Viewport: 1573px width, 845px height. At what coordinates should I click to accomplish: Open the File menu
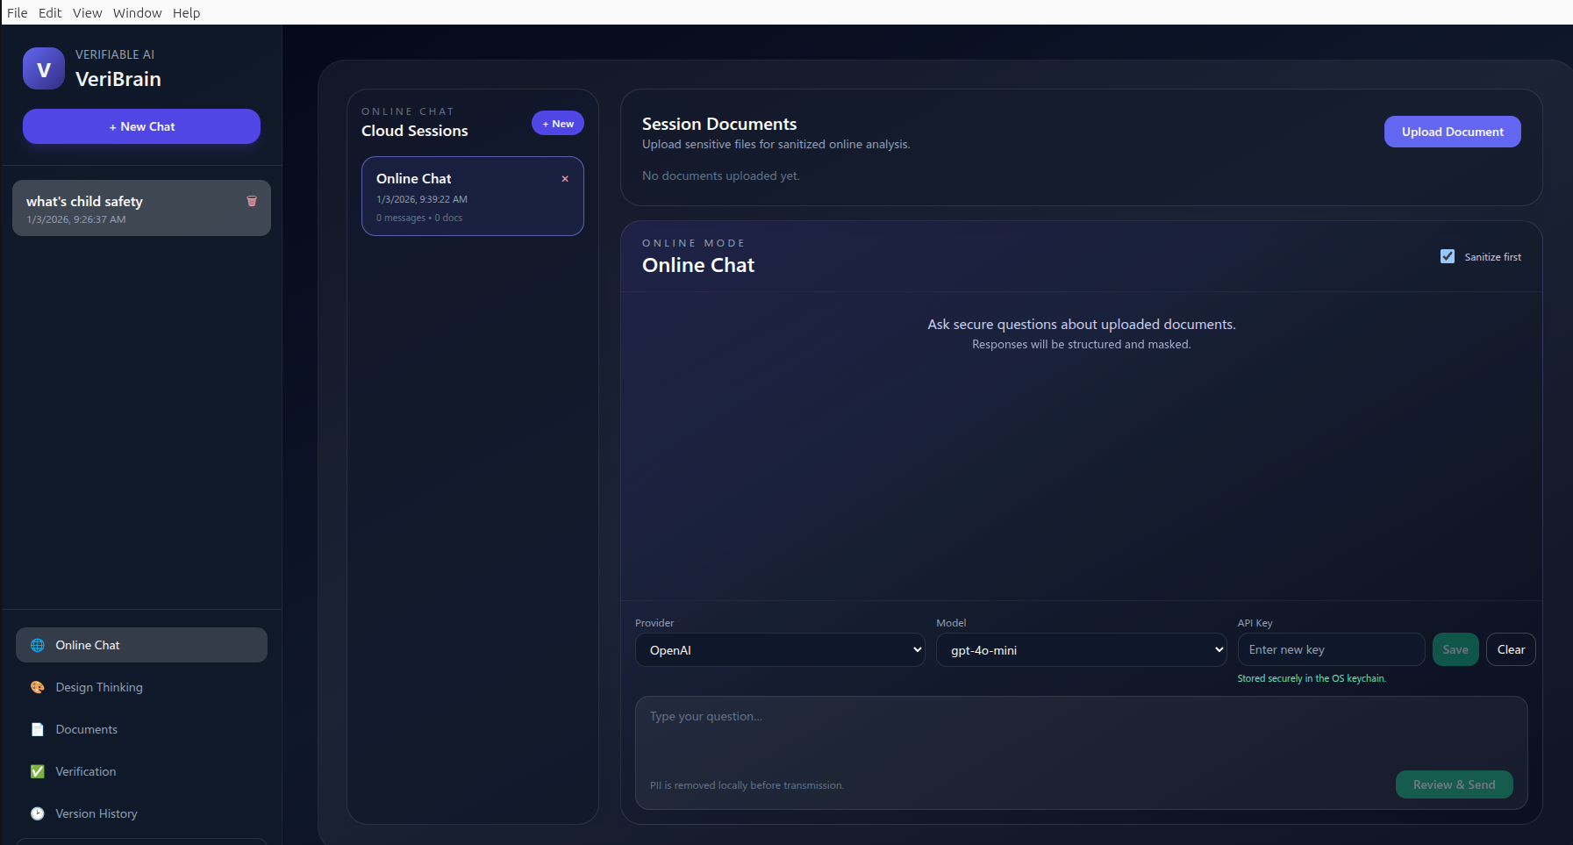click(17, 12)
